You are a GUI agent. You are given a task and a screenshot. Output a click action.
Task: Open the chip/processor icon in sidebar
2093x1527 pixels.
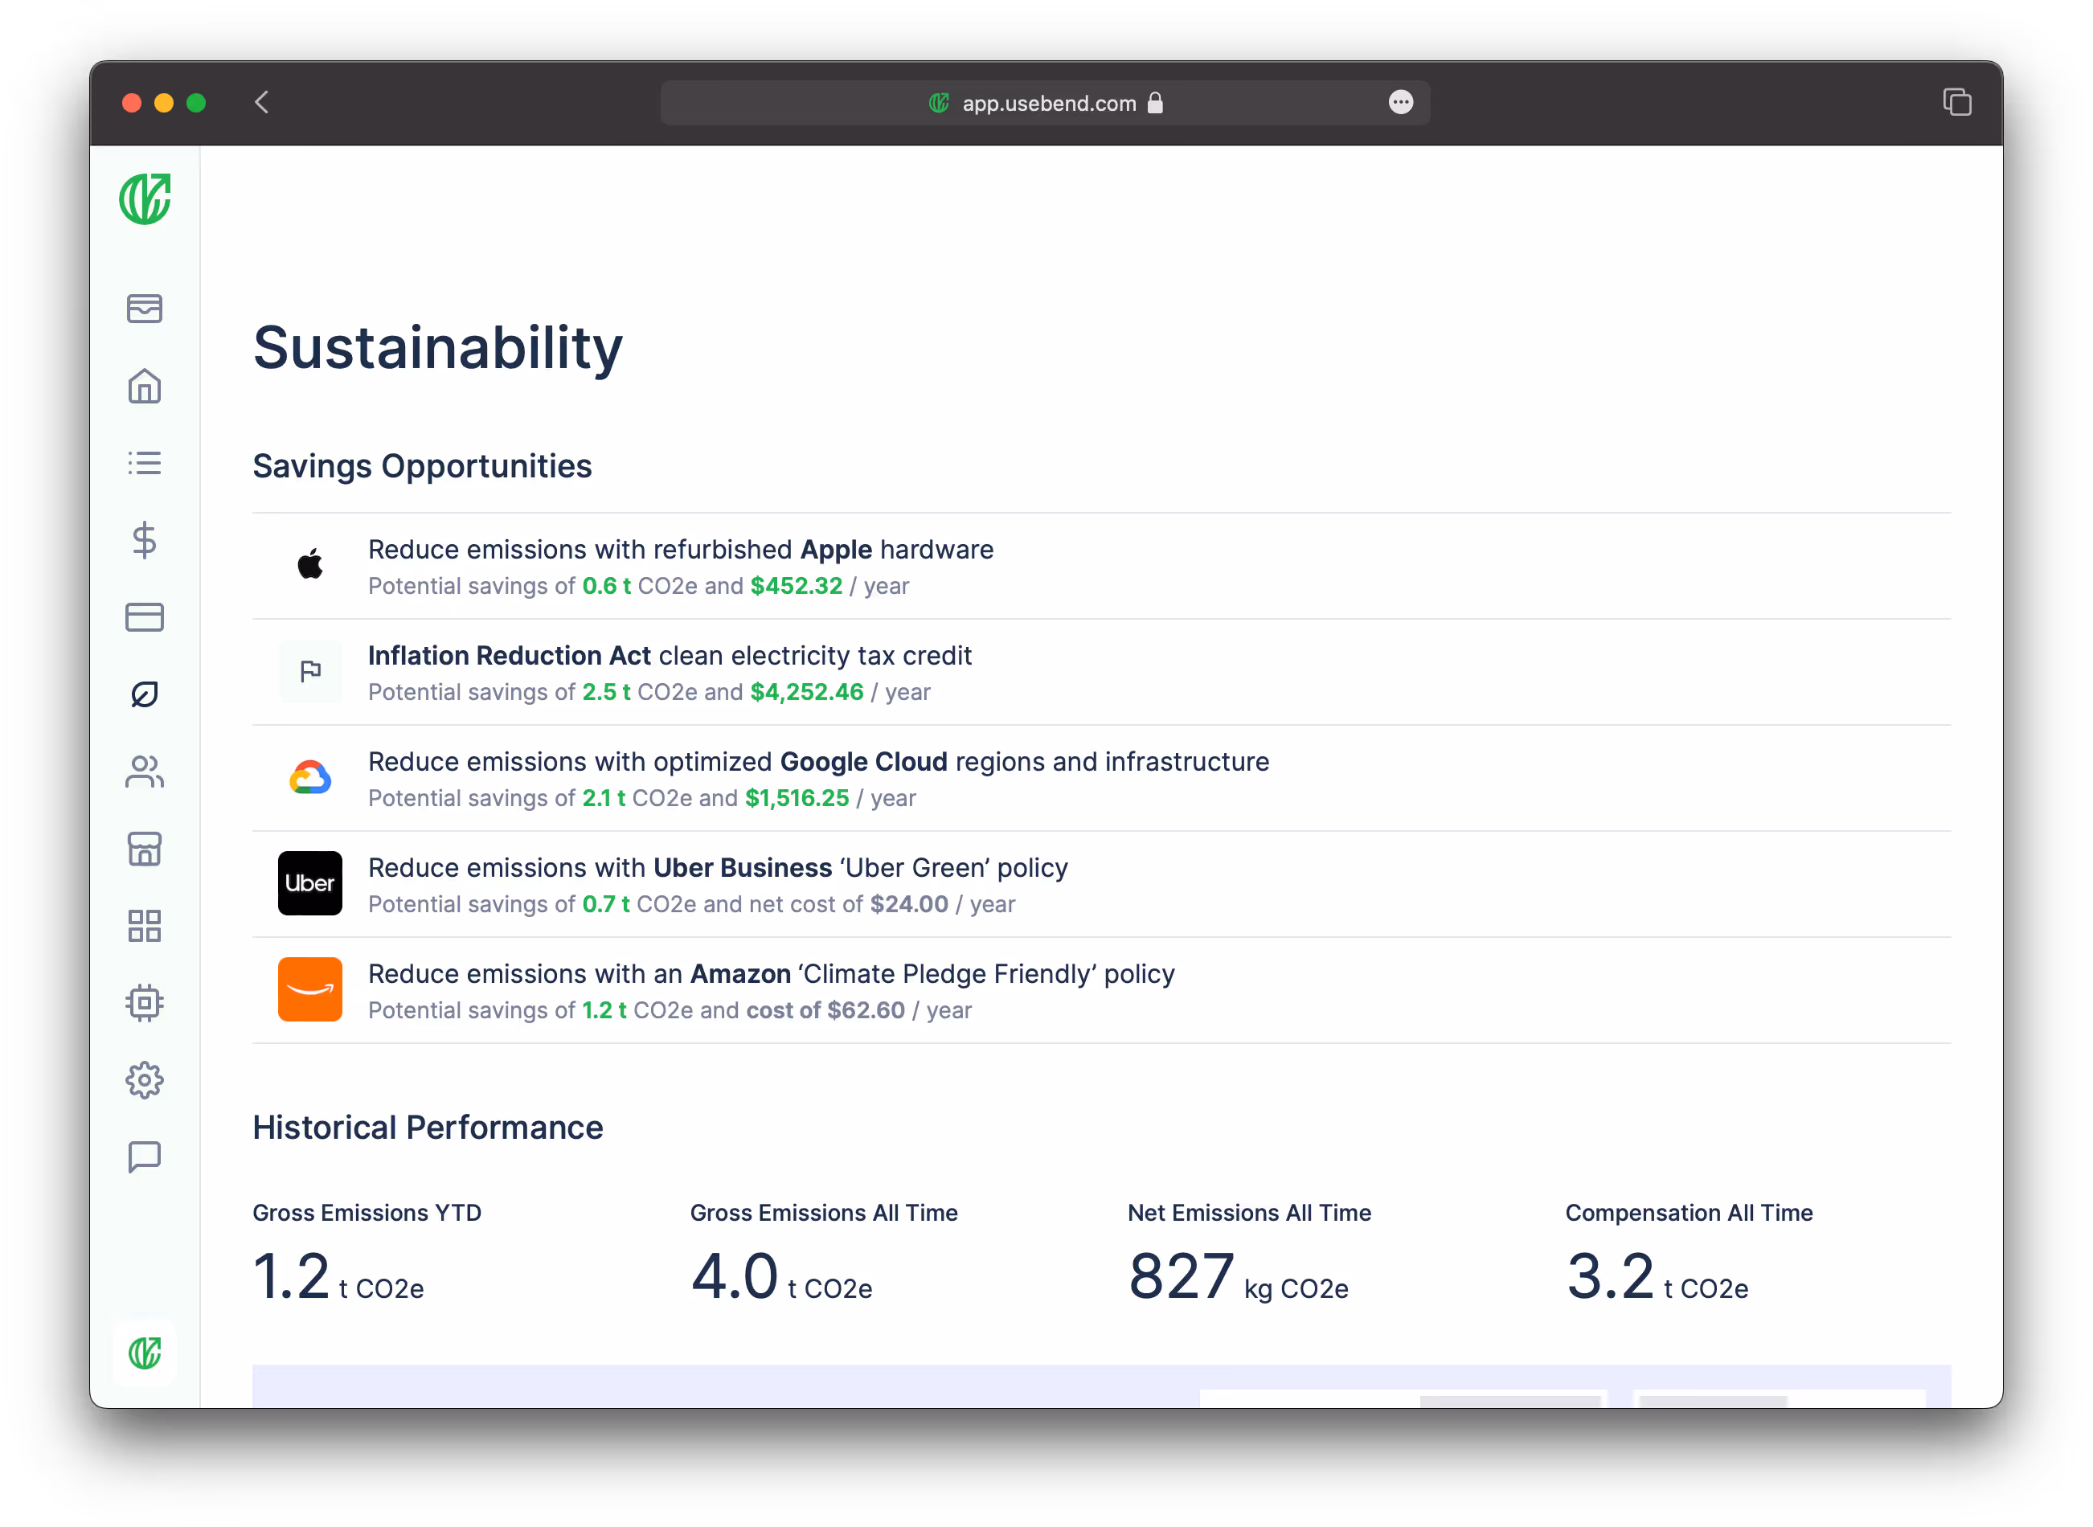tap(144, 1002)
